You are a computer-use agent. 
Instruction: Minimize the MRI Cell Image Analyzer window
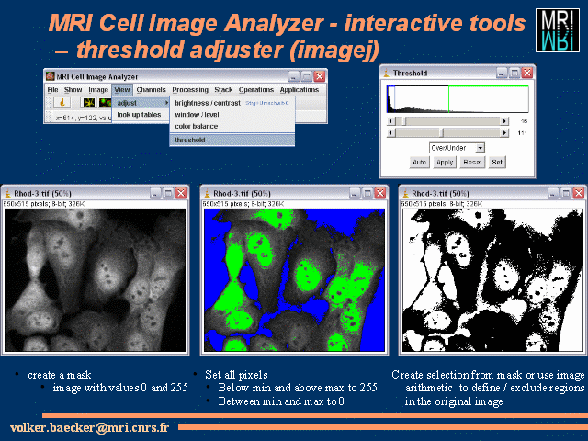[294, 76]
